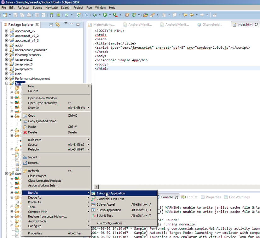Click the Save disk icon in toolbar
The height and width of the screenshot is (238, 260).
tap(15, 15)
